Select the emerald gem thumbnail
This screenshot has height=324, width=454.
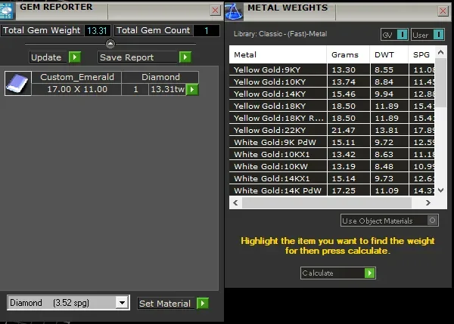pos(18,83)
